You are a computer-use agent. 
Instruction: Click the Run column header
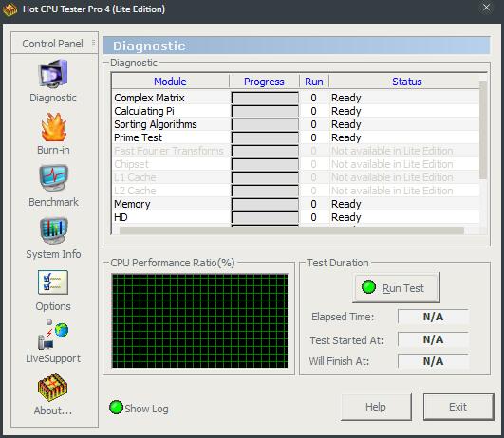(314, 82)
